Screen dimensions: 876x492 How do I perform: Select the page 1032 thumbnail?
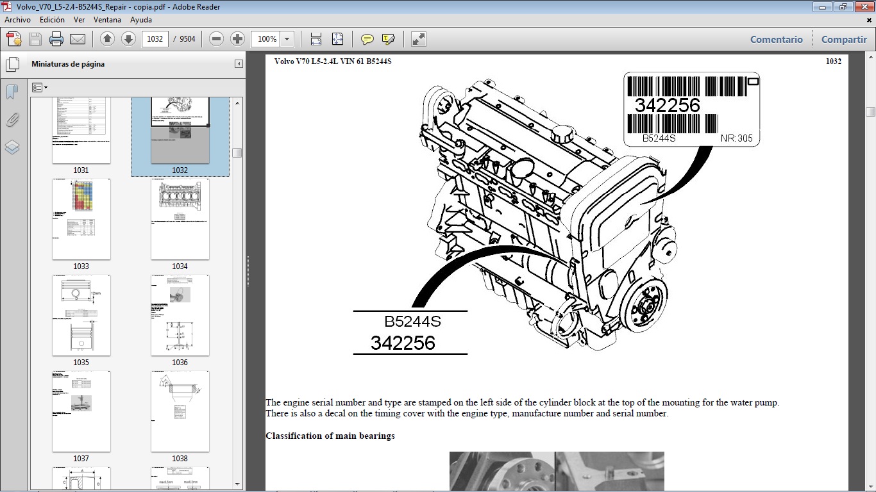(180, 131)
